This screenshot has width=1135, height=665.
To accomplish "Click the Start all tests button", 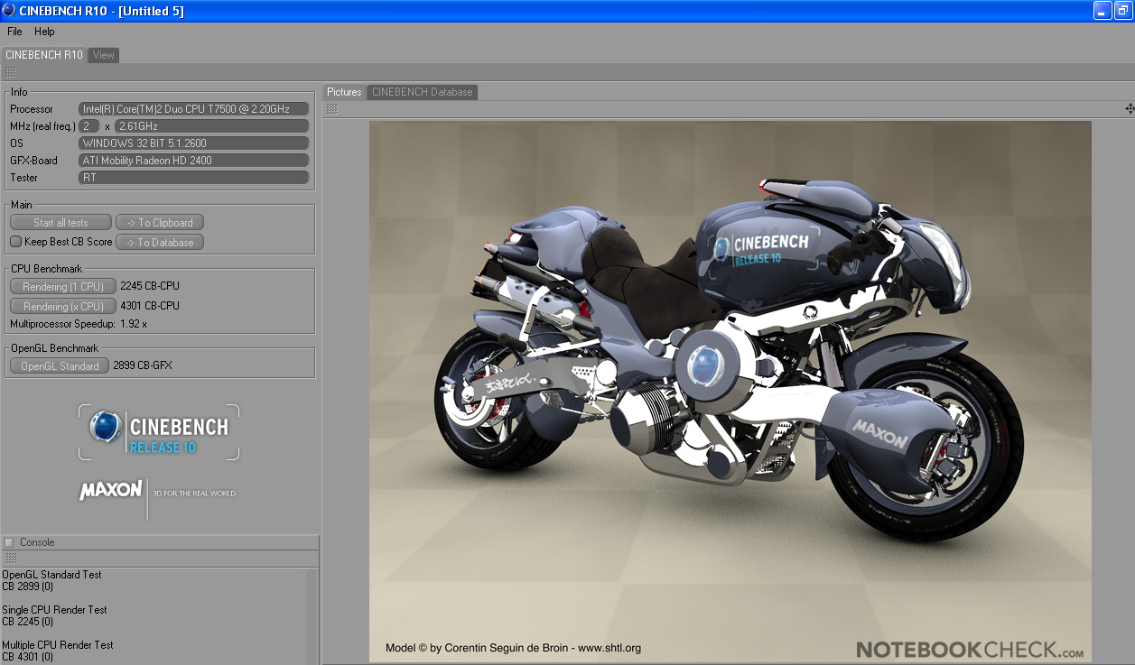I will point(60,223).
